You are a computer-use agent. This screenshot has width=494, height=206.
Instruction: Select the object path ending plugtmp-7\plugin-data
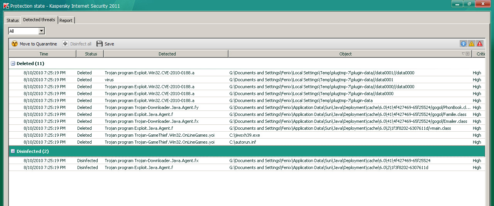click(x=301, y=100)
